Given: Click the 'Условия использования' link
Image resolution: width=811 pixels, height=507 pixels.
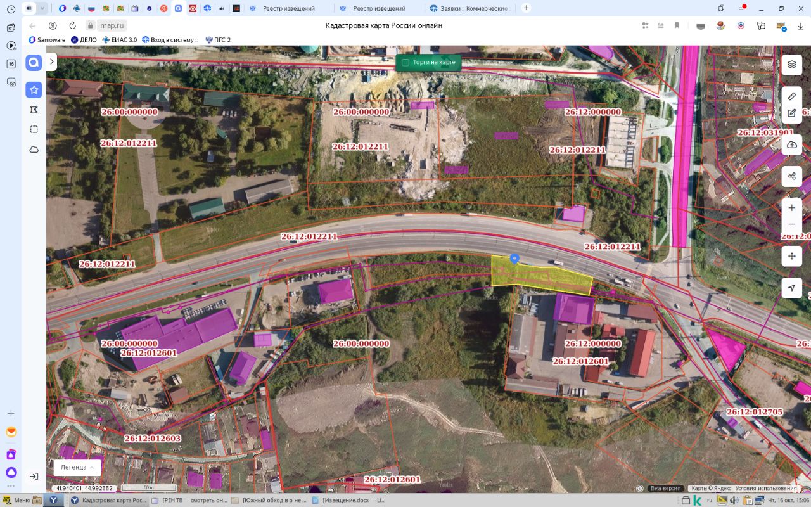Looking at the screenshot, I should tap(766, 488).
